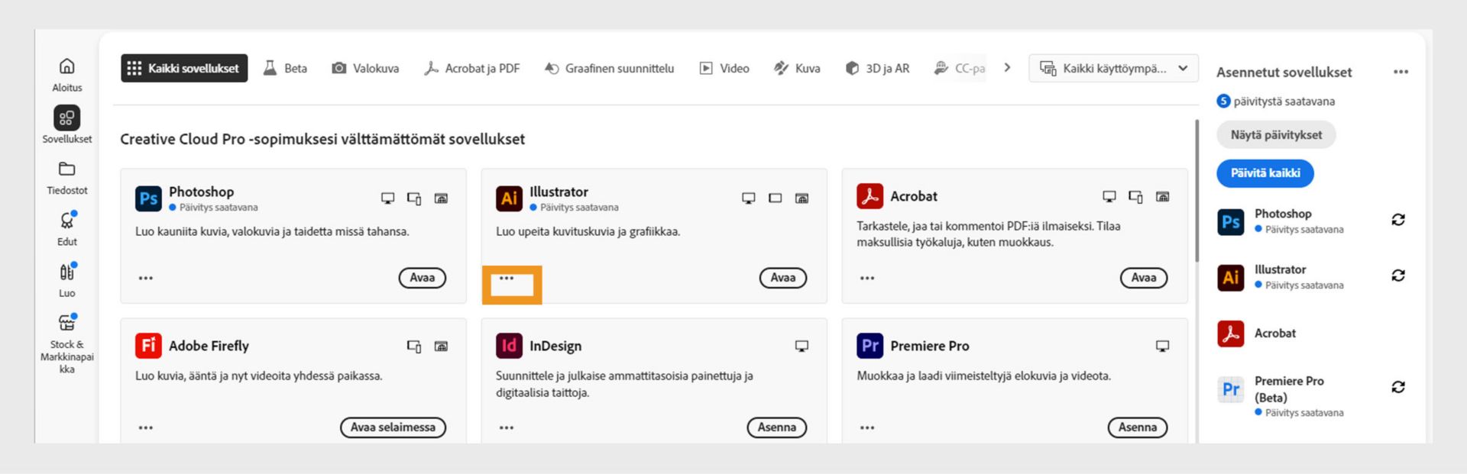Click the Päivitä kaikki button

point(1265,173)
